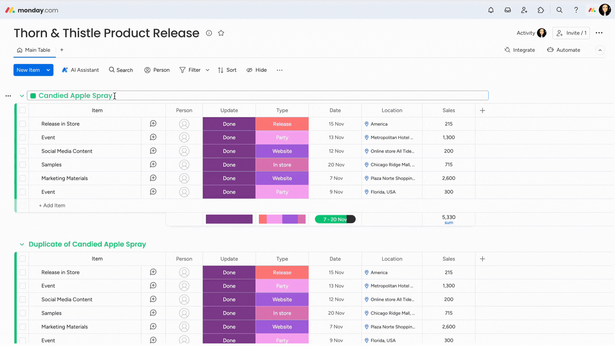Image resolution: width=615 pixels, height=346 pixels.
Task: Click + Add Item in first group
Action: click(x=52, y=206)
